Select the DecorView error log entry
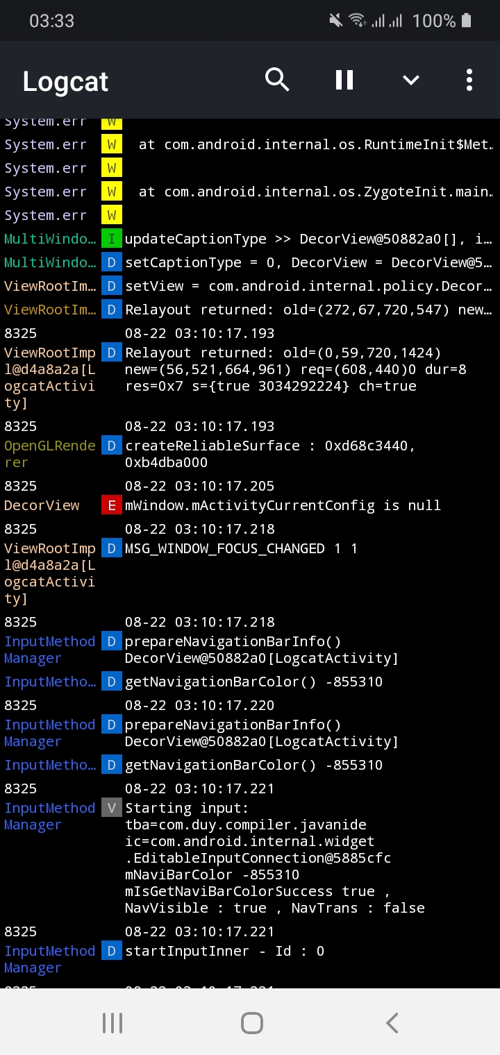This screenshot has width=500, height=1055. pyautogui.click(x=283, y=505)
